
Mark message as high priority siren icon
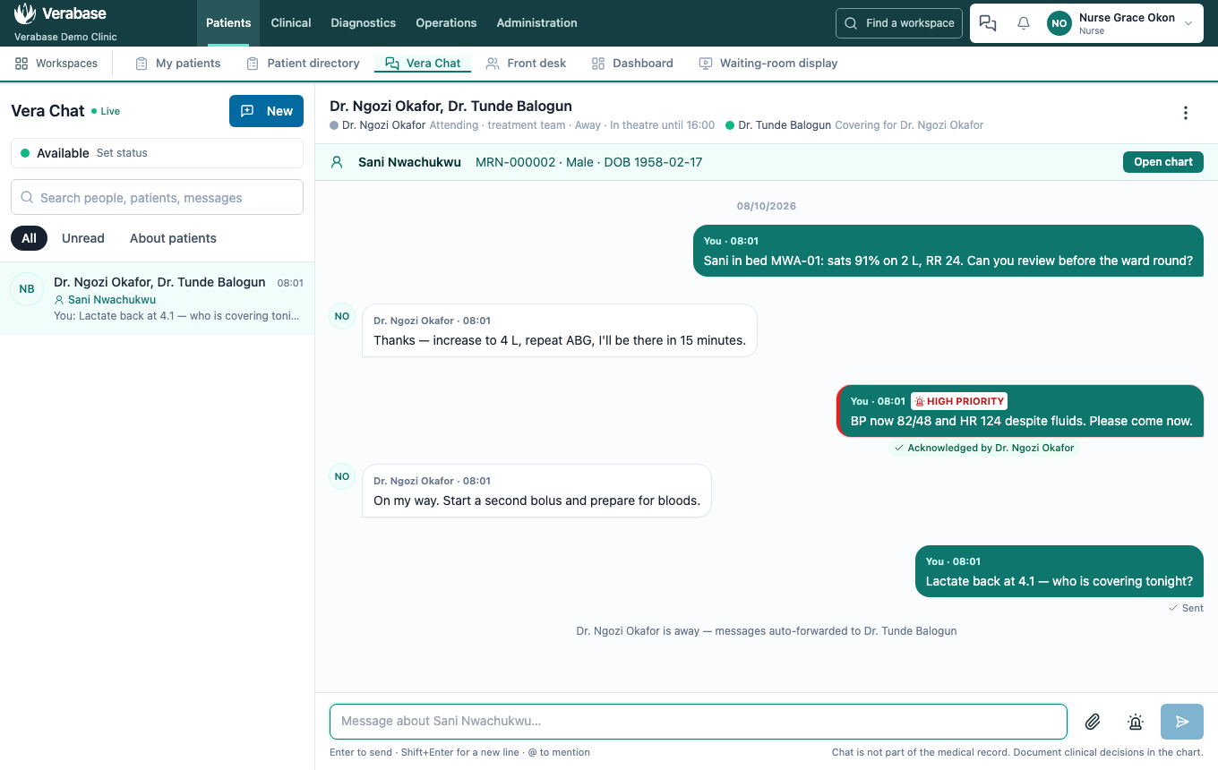pos(1136,722)
